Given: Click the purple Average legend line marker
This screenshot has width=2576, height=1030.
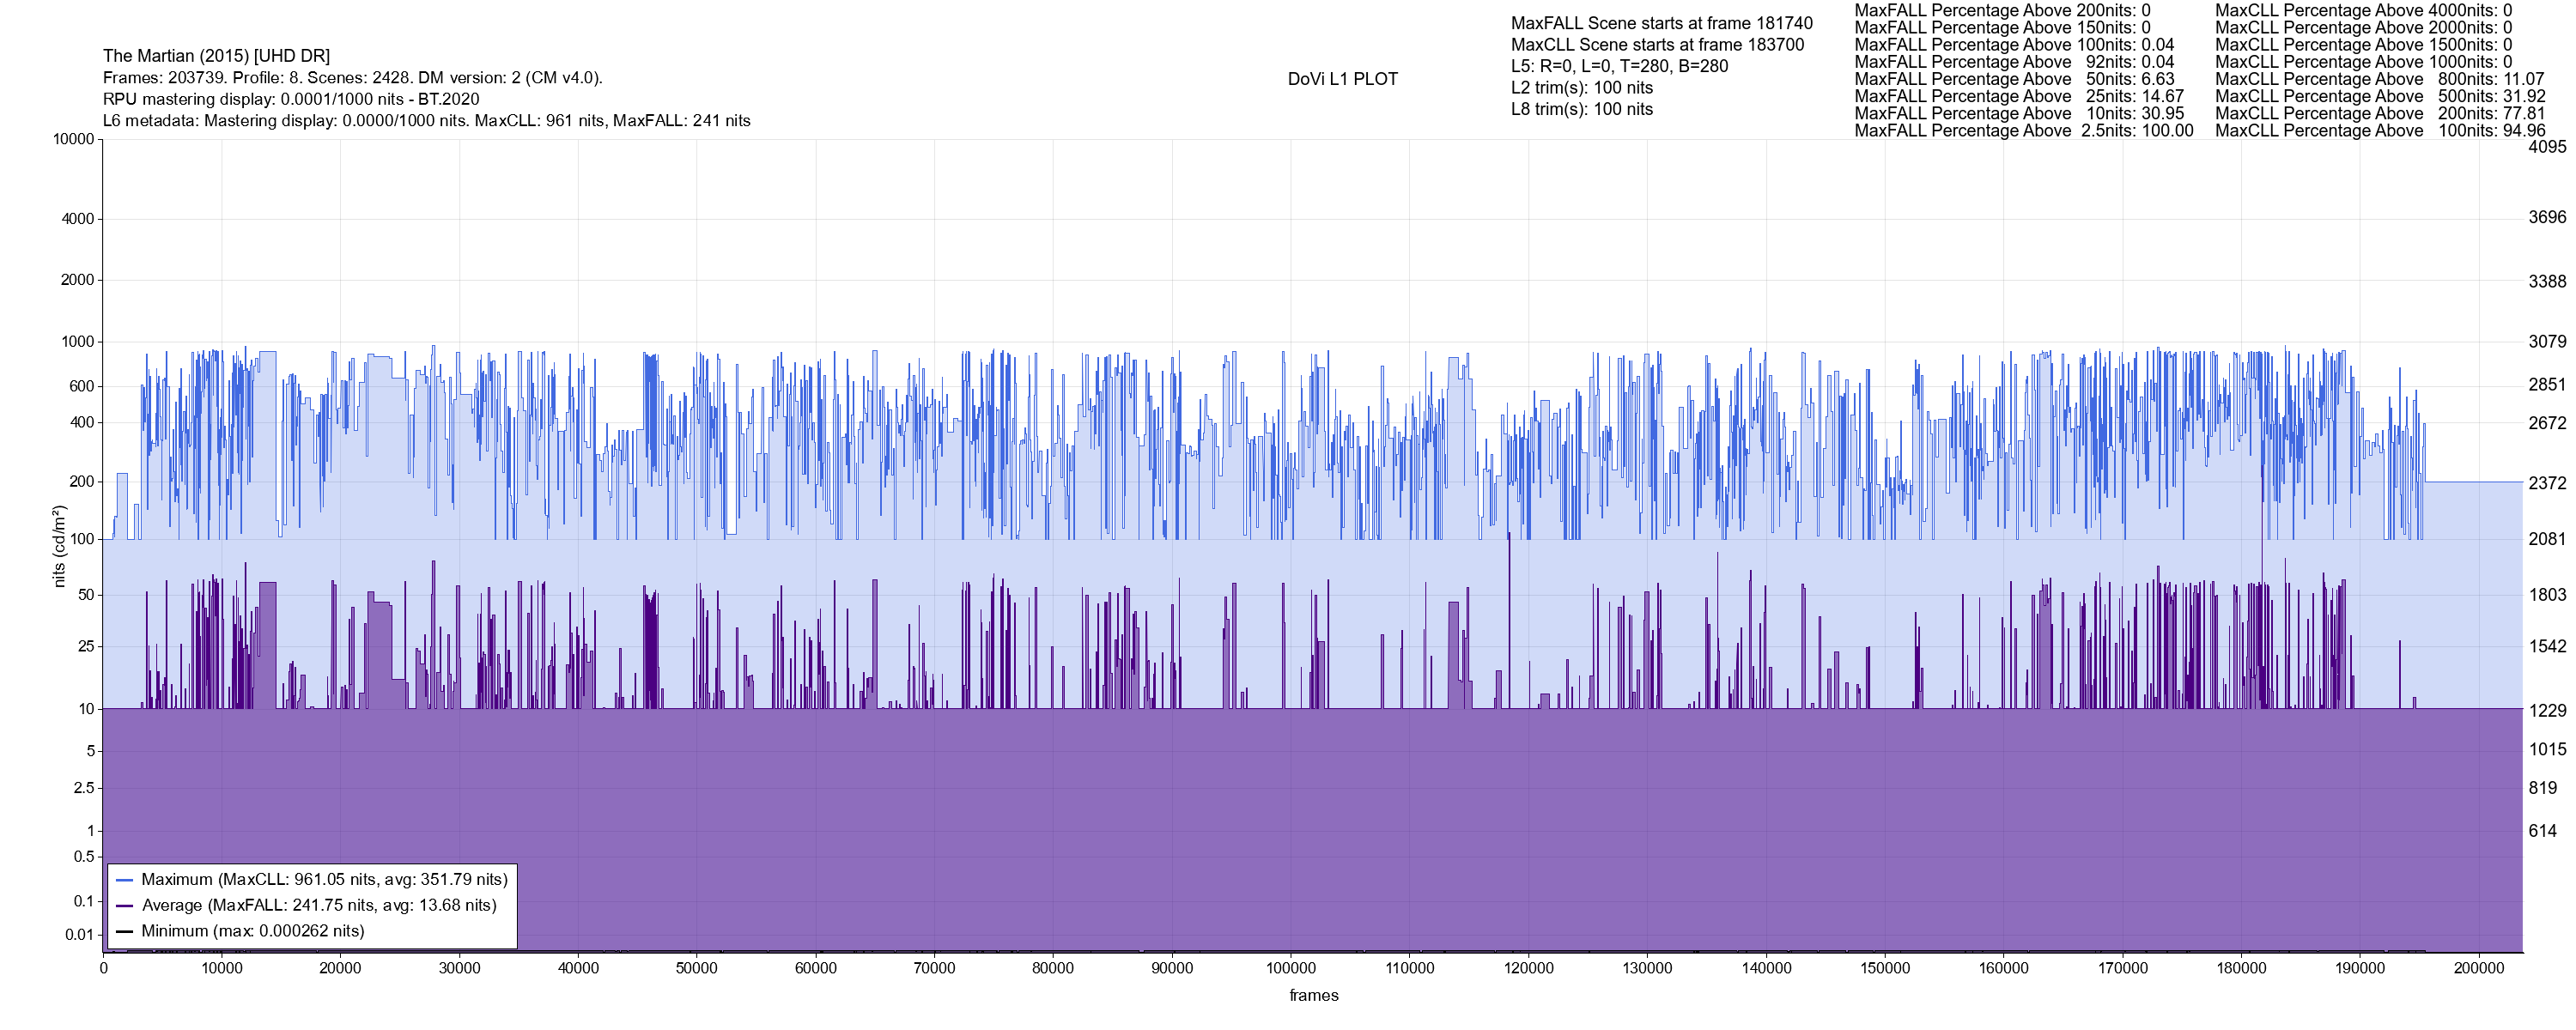Looking at the screenshot, I should click(125, 906).
